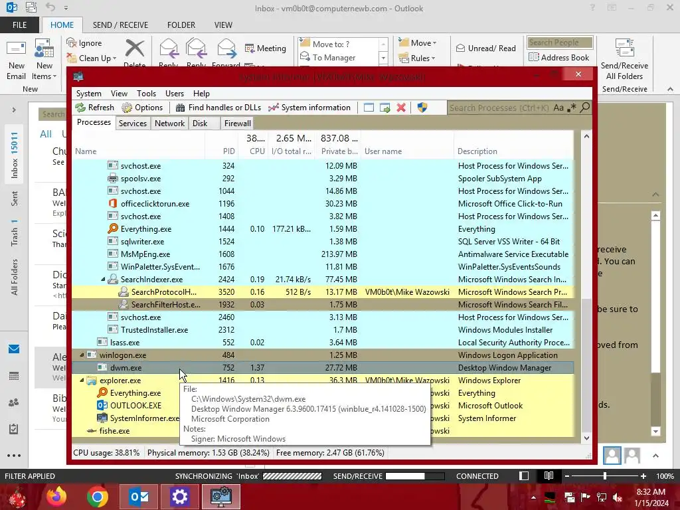Click the Refresh toolbar button in System Informer
680x510 pixels.
(94, 108)
